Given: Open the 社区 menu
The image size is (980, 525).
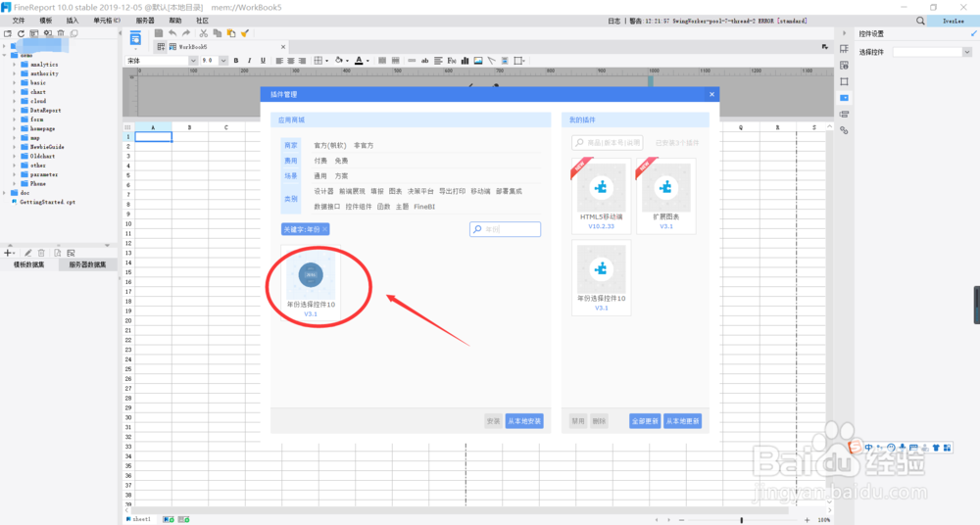Looking at the screenshot, I should coord(203,21).
